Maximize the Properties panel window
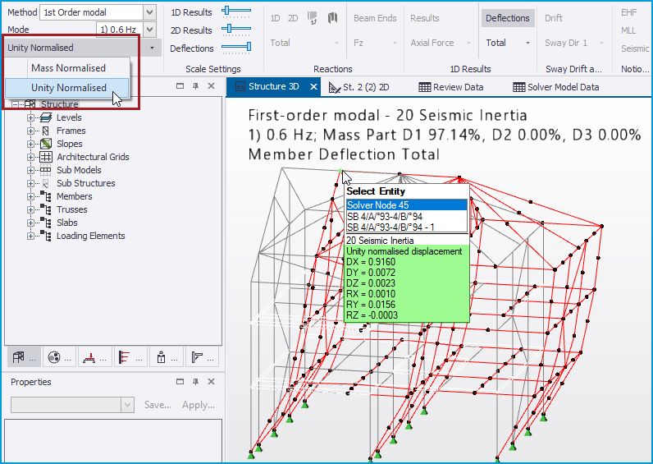 tap(180, 382)
